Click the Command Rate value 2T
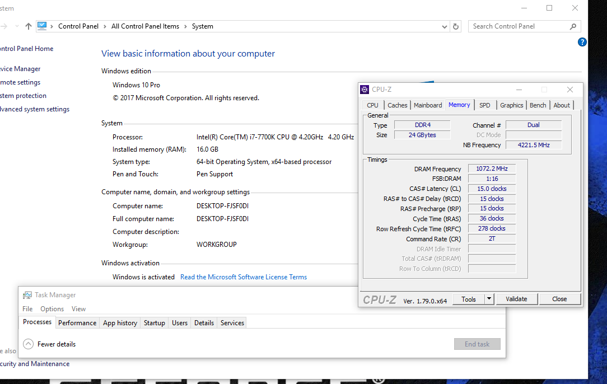The width and height of the screenshot is (607, 384). click(492, 239)
